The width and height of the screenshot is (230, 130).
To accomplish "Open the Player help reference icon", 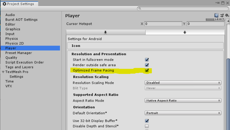I will 216,15.
